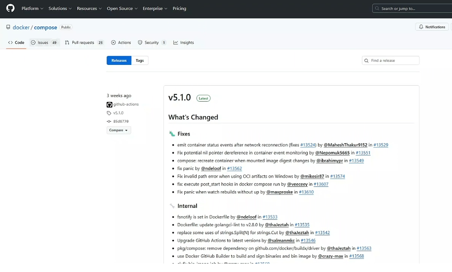Image resolution: width=452 pixels, height=272 pixels.
Task: Click the tag icon next to v5.1.0
Action: (x=109, y=113)
